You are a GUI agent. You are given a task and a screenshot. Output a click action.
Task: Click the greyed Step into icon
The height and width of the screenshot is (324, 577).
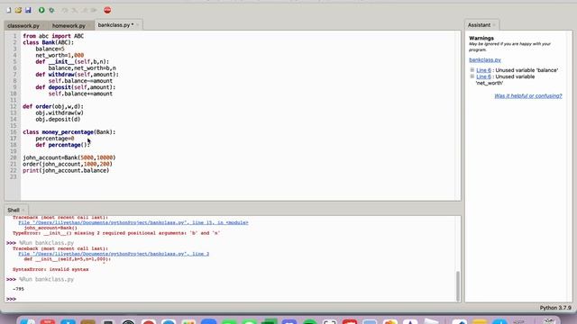[x=75, y=10]
